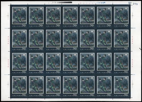This screenshot has height=102, width=142.
Task: Click red inscription in right margin beside row two
Action: (x=132, y=40)
